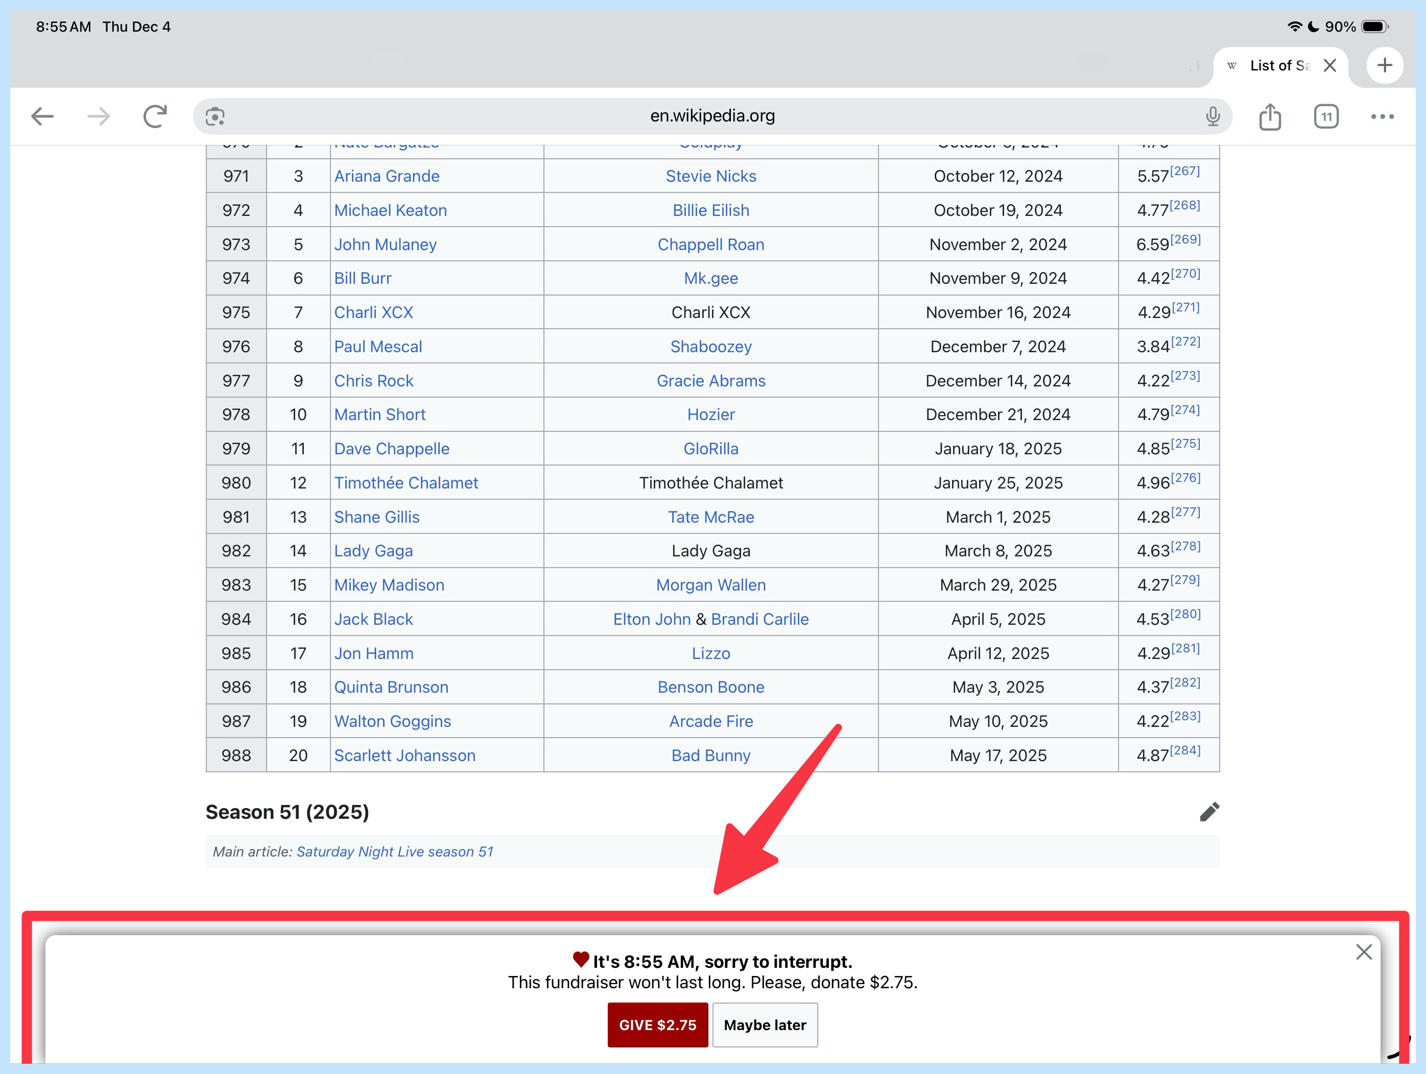
Task: Follow the Ariana Grande host link
Action: click(387, 176)
